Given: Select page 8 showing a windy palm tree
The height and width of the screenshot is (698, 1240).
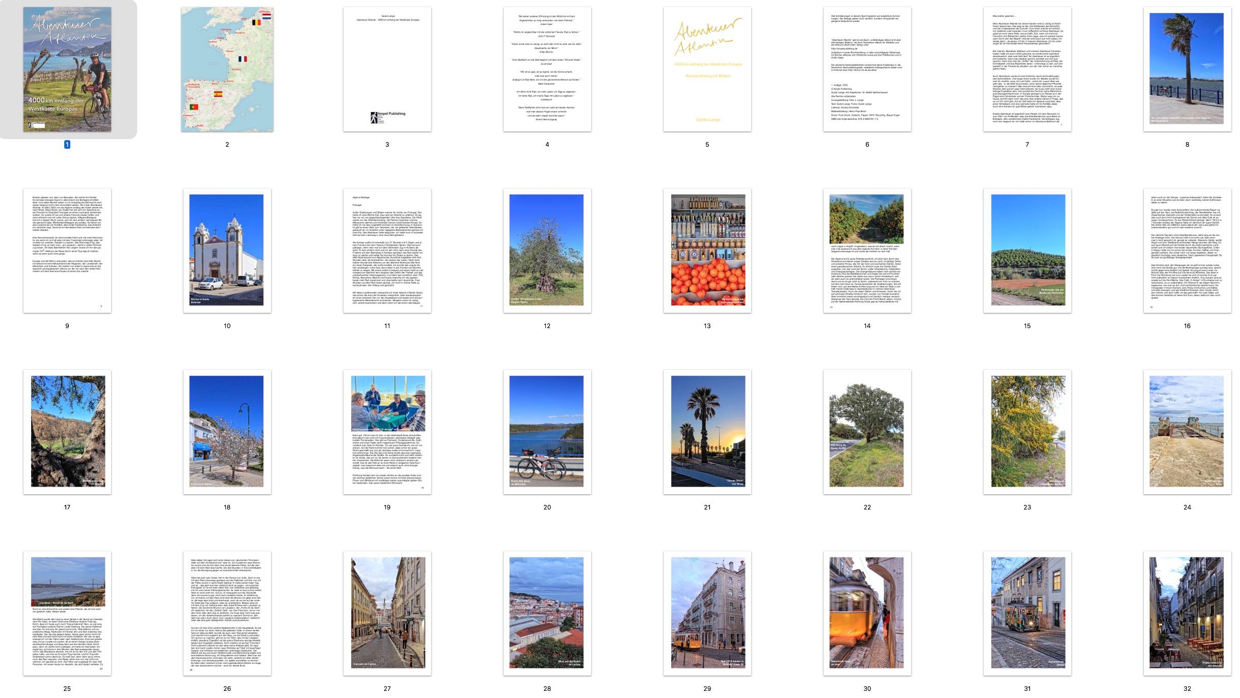Looking at the screenshot, I should 1188,69.
